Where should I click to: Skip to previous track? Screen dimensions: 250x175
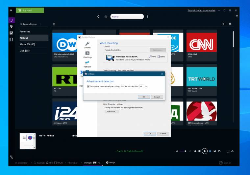[195, 151]
